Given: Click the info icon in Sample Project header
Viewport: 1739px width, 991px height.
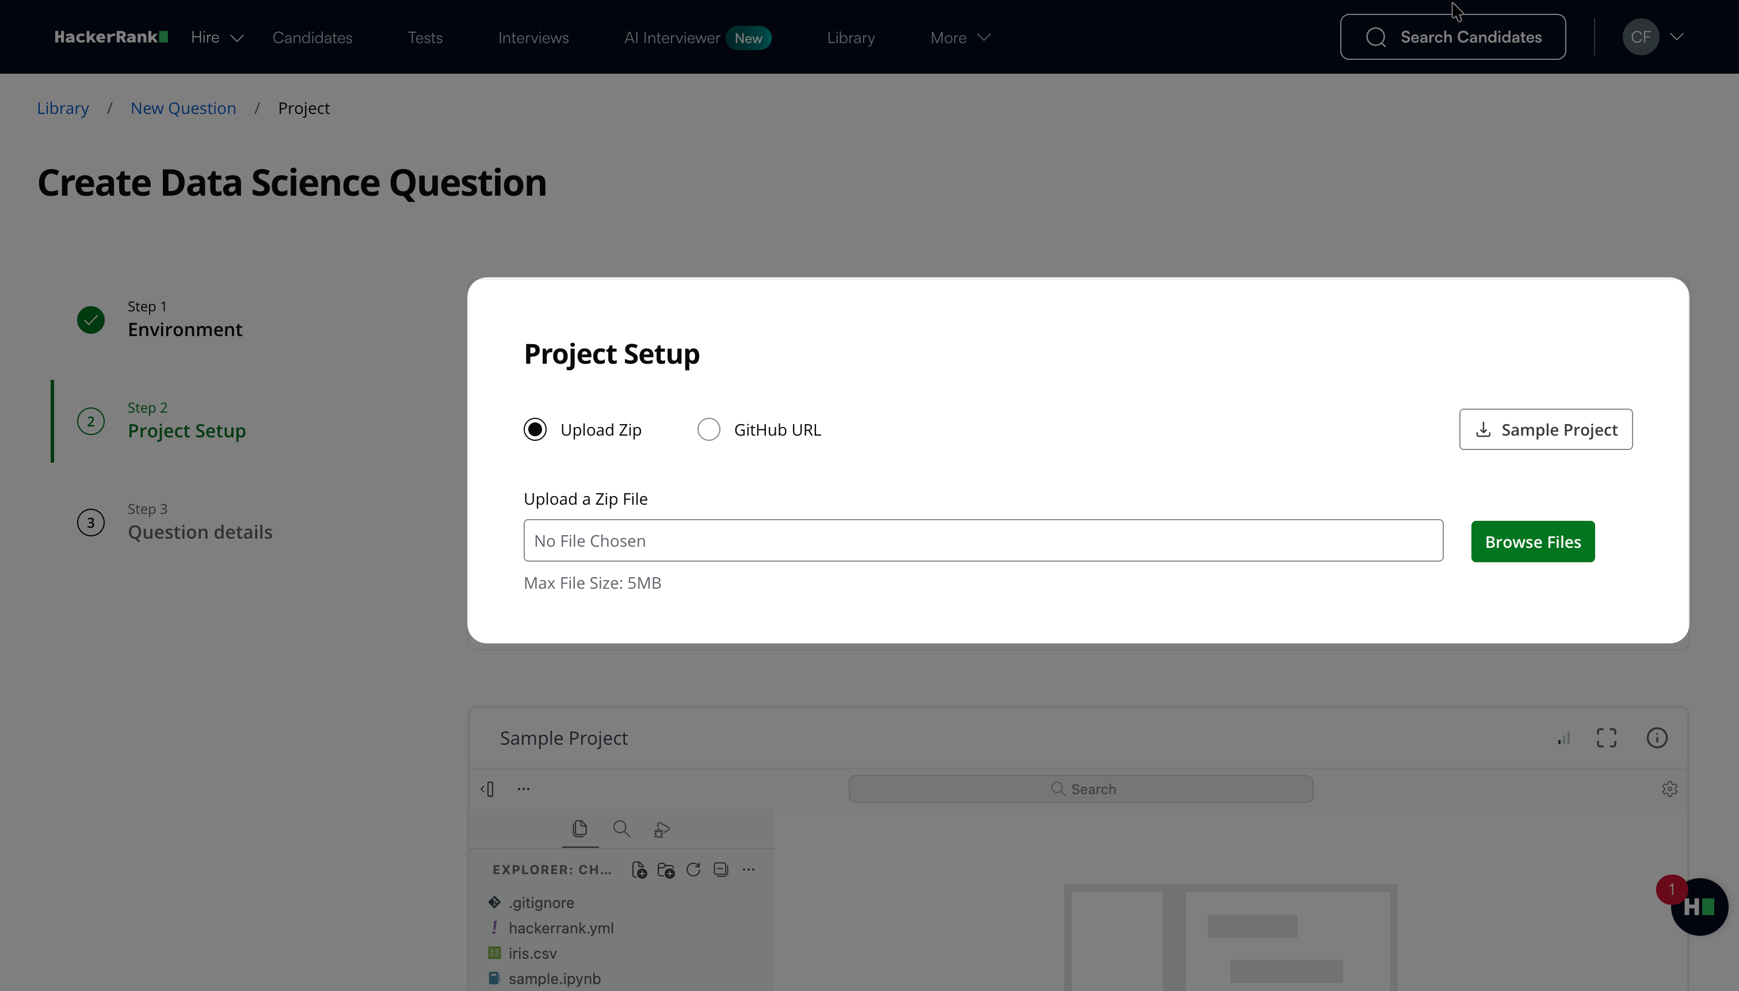Looking at the screenshot, I should click(x=1657, y=738).
